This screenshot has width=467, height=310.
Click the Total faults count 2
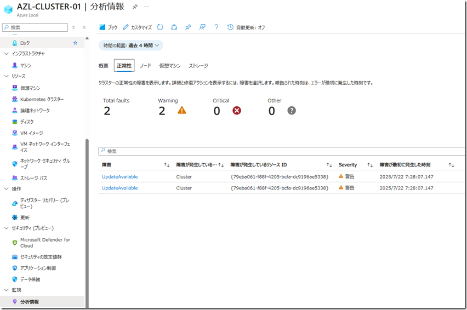coord(107,111)
